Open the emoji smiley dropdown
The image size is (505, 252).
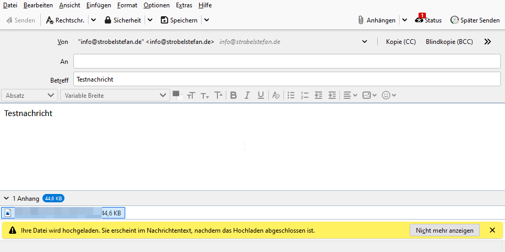pos(389,95)
